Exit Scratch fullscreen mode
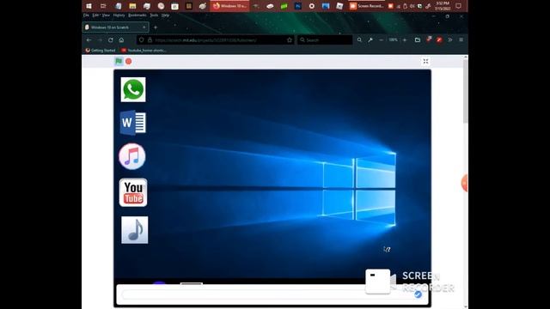The image size is (550, 309). [425, 62]
